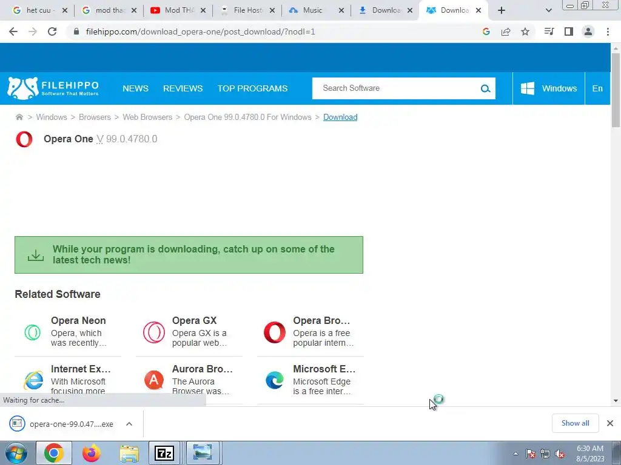The width and height of the screenshot is (621, 465).
Task: Click the Windows breadcrumb link
Action: tap(52, 117)
